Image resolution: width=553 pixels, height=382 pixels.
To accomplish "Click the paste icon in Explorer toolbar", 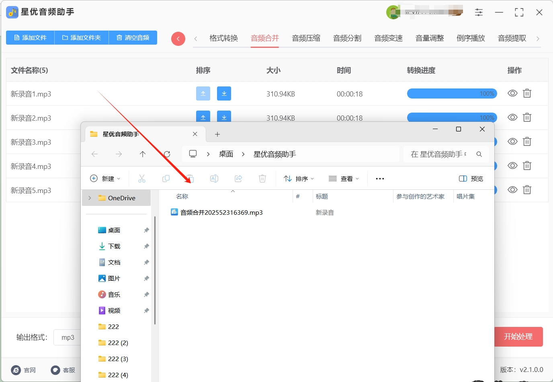I will click(190, 179).
